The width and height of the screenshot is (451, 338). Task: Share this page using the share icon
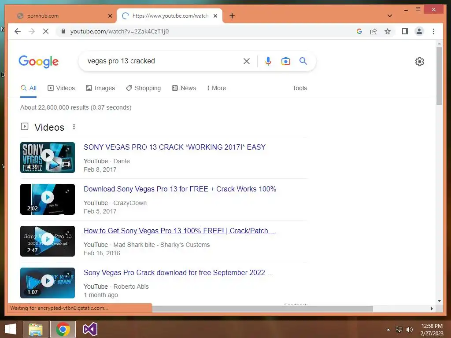pyautogui.click(x=373, y=31)
